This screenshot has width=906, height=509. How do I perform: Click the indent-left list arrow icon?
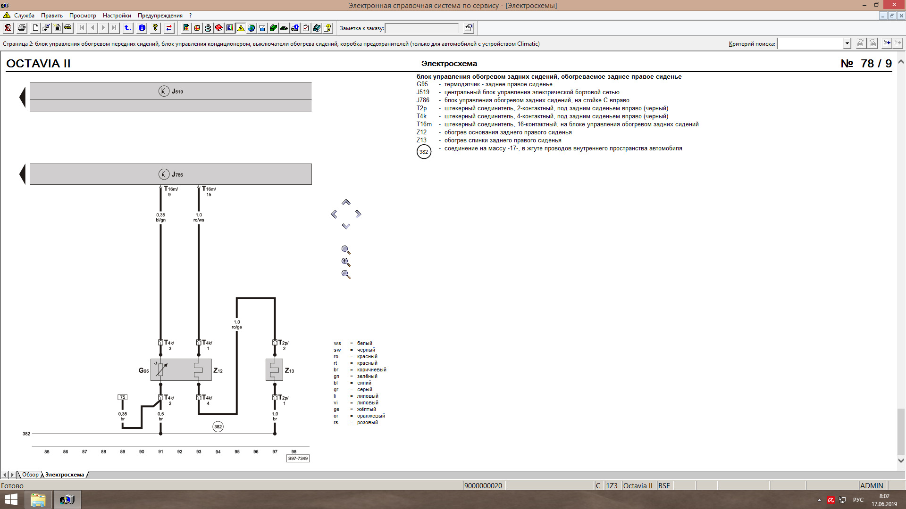(x=887, y=43)
